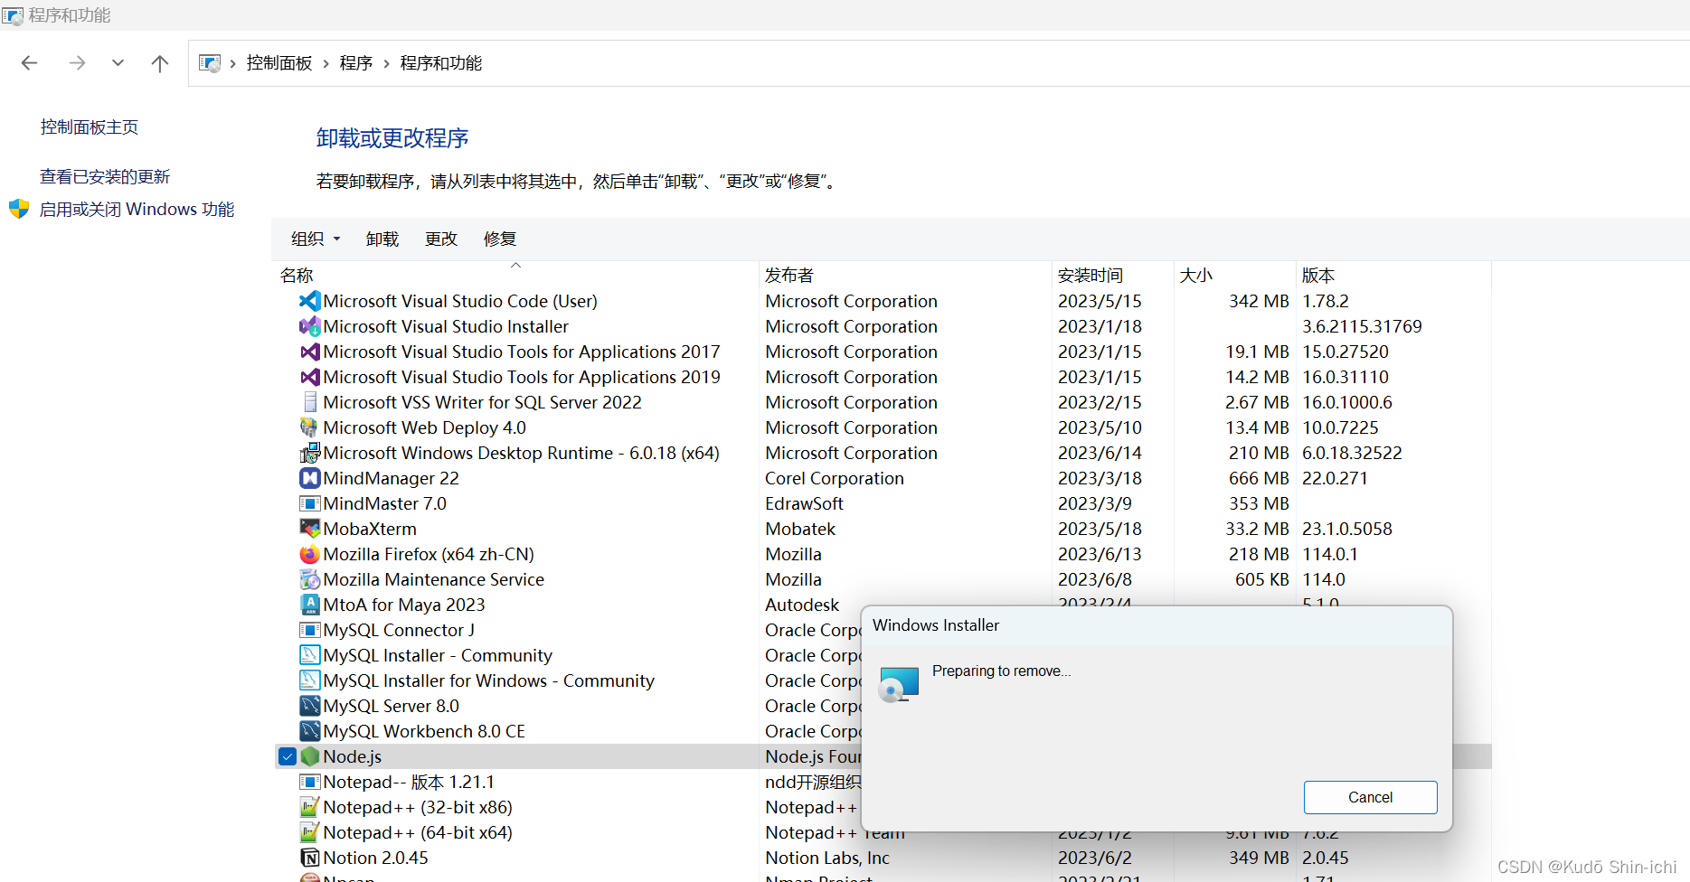This screenshot has height=882, width=1690.
Task: Click the Windows features shield icon
Action: 19,210
